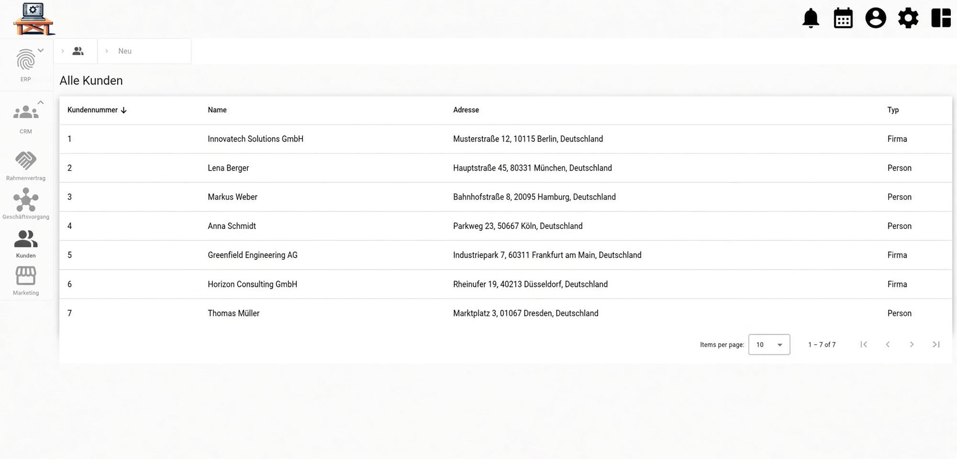Open the user account profile icon
This screenshot has height=459, width=957.
876,18
